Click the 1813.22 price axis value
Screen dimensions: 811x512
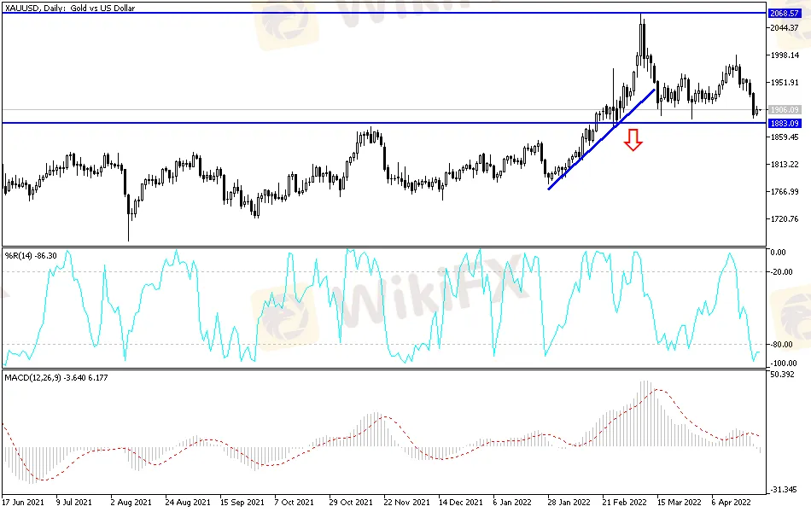click(784, 165)
